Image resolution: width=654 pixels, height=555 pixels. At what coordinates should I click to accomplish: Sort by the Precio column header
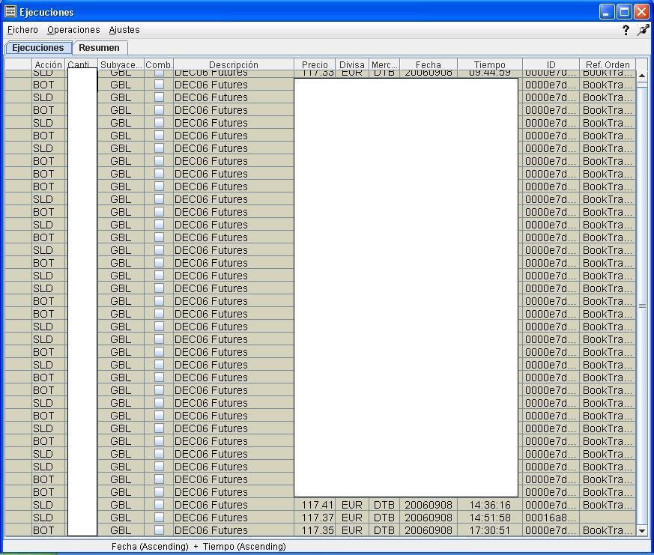coord(315,64)
